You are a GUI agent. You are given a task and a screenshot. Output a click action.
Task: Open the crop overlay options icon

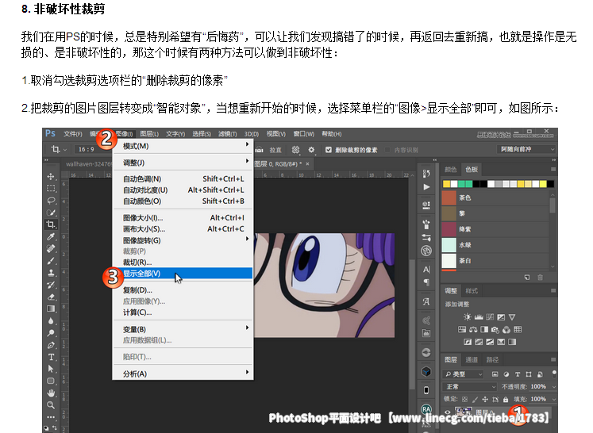point(295,150)
